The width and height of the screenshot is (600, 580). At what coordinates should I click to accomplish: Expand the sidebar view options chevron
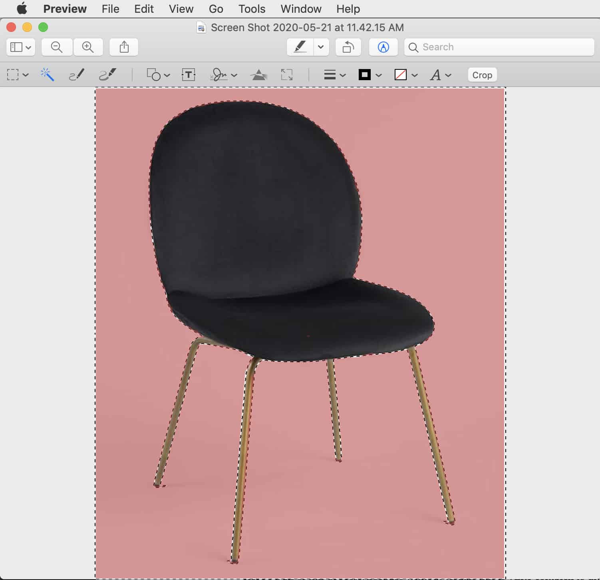[28, 47]
